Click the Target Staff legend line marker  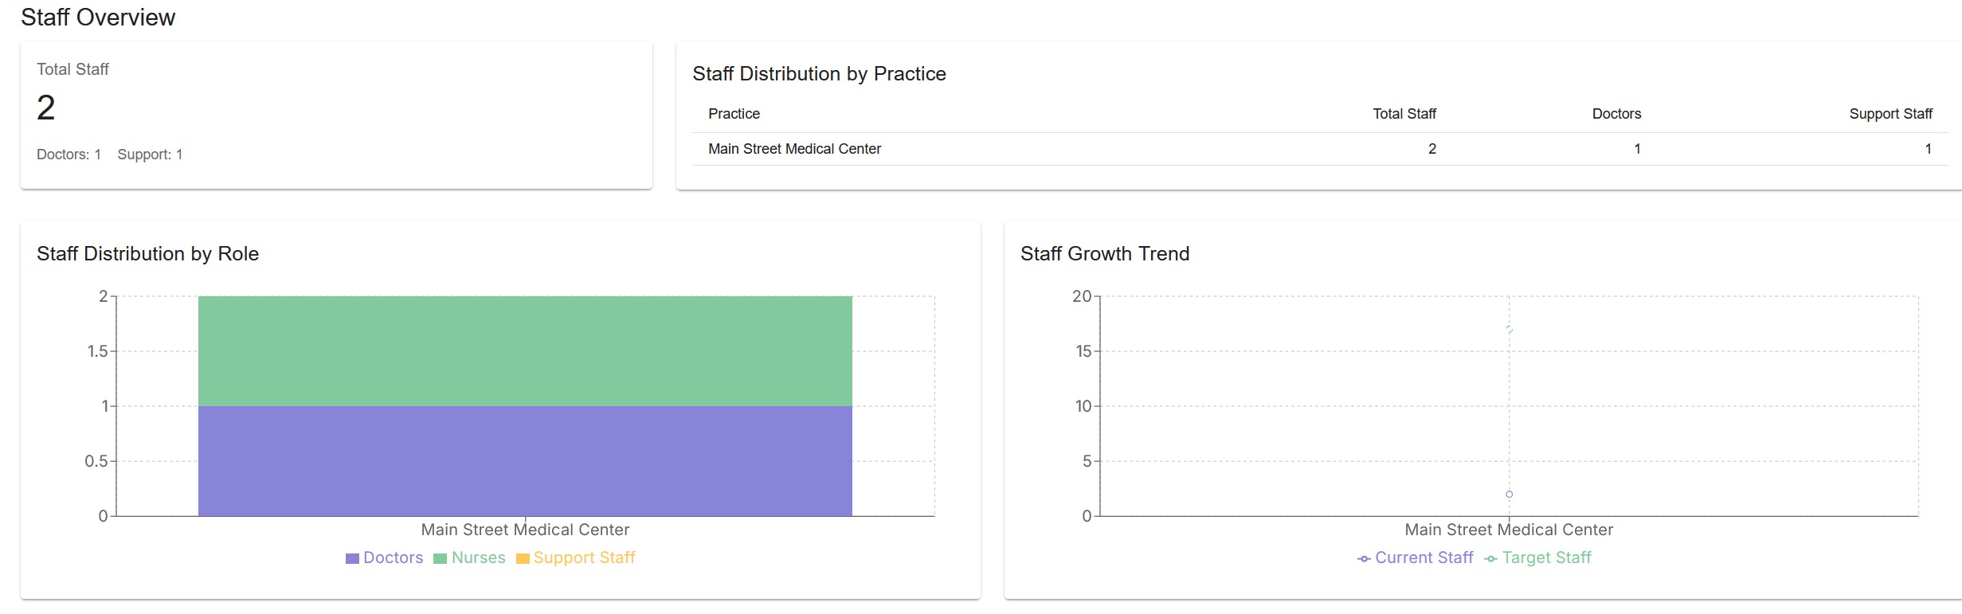click(1490, 558)
